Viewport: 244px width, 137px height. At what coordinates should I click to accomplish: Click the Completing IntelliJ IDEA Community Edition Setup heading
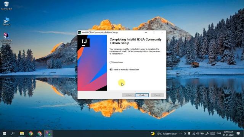pos(136,41)
